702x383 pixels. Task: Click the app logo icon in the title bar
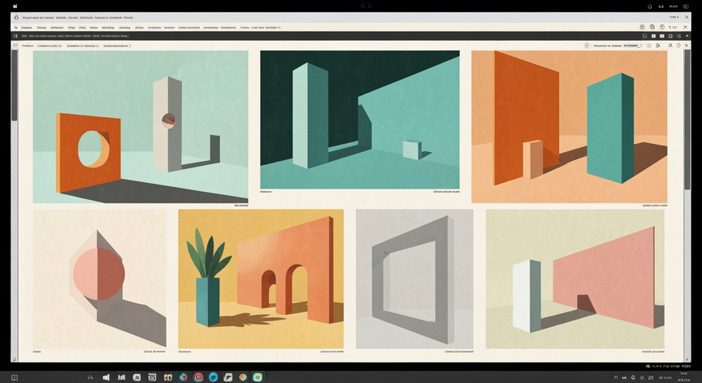(16, 17)
